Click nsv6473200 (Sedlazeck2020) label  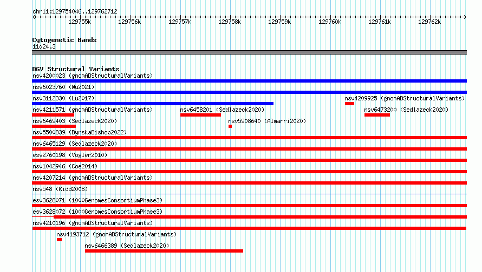406,110
